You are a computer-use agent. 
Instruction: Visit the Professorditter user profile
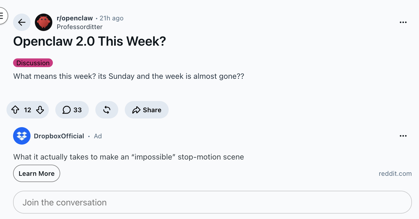pos(80,27)
